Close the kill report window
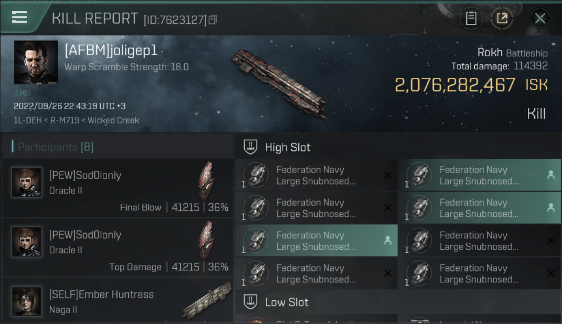Viewport: 562px width, 324px height. [x=540, y=19]
